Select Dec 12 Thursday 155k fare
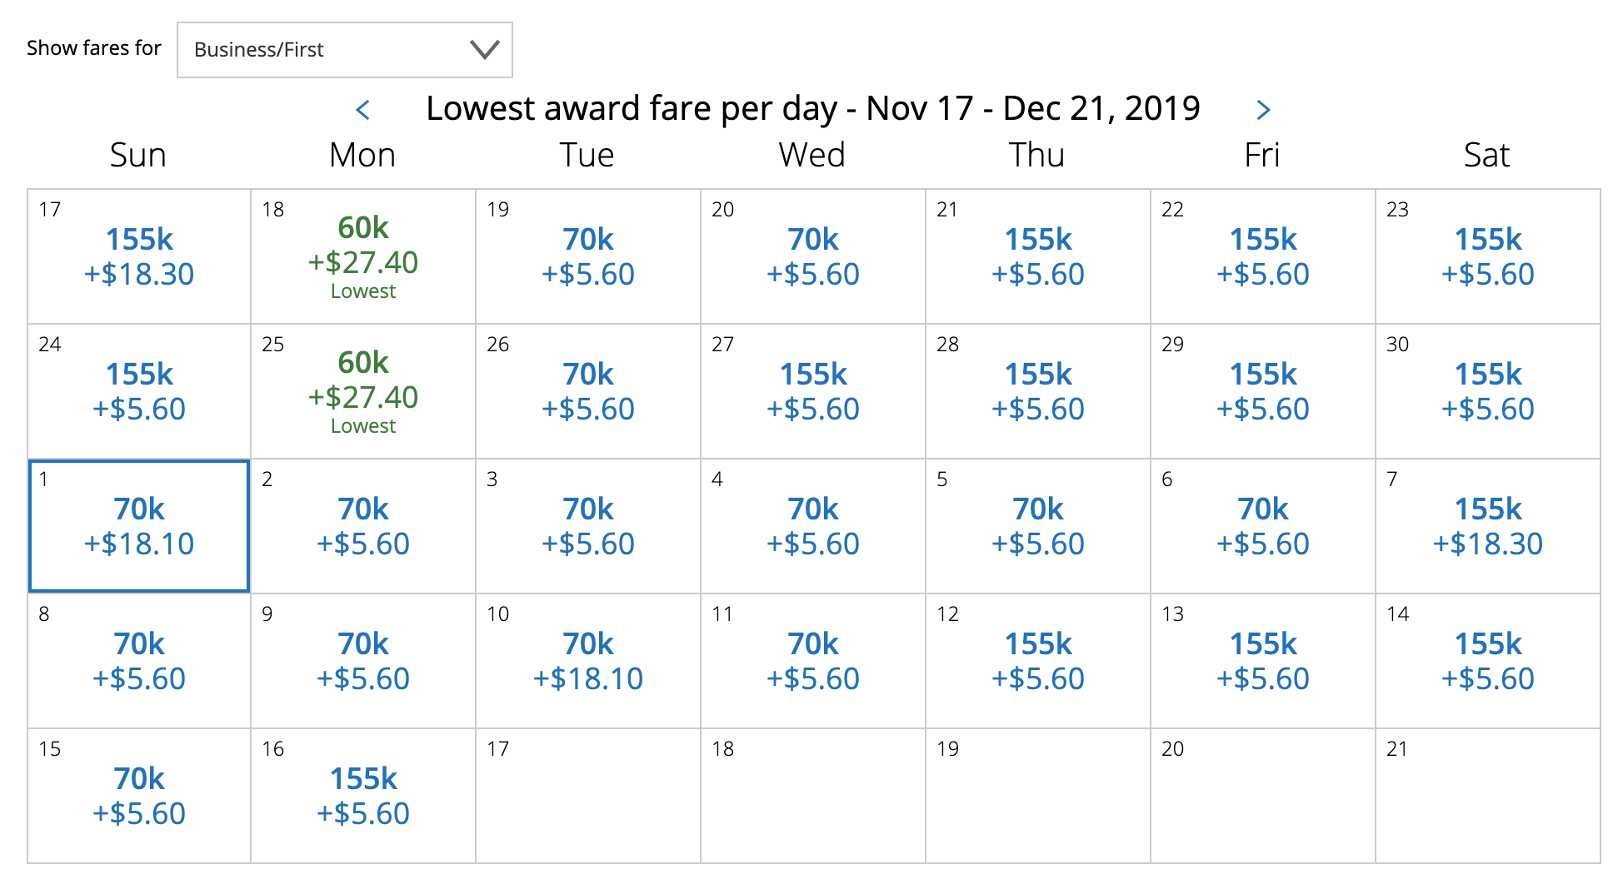This screenshot has height=874, width=1618. [1038, 661]
